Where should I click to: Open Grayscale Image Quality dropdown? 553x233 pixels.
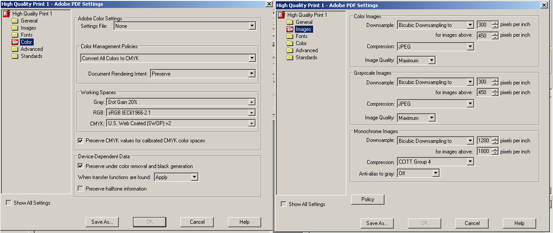(416, 118)
